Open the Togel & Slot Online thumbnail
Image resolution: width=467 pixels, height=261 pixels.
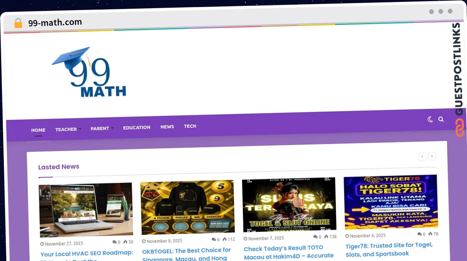[289, 205]
